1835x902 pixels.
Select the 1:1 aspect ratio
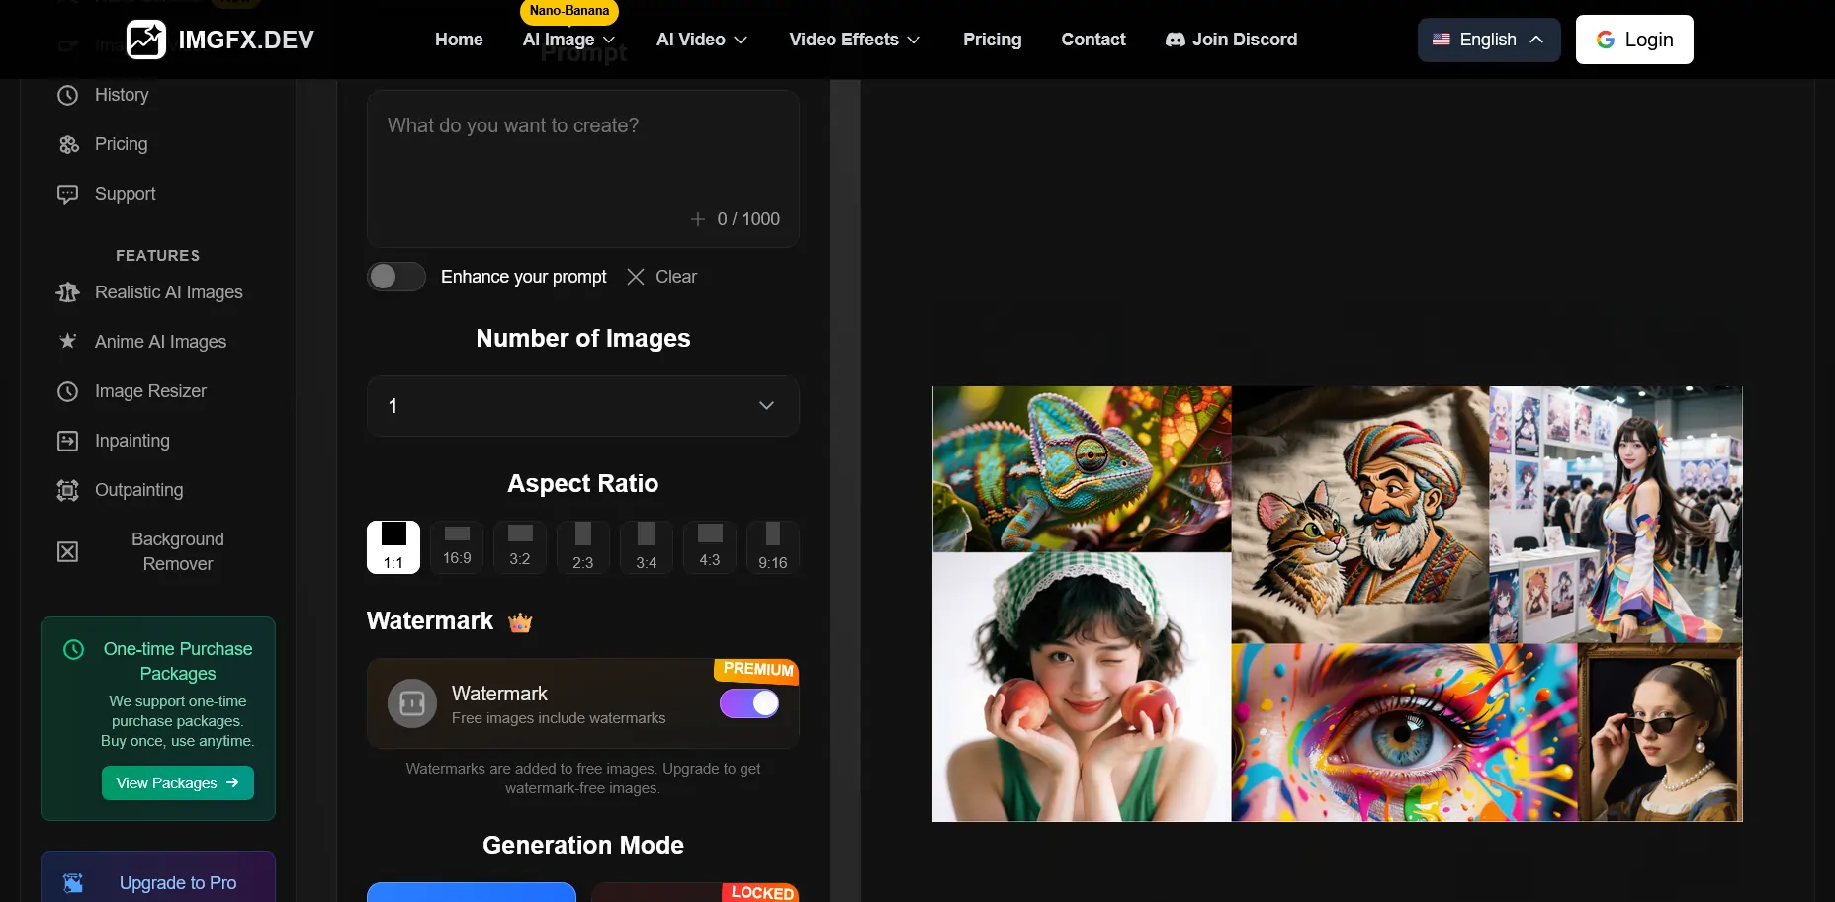(x=393, y=547)
